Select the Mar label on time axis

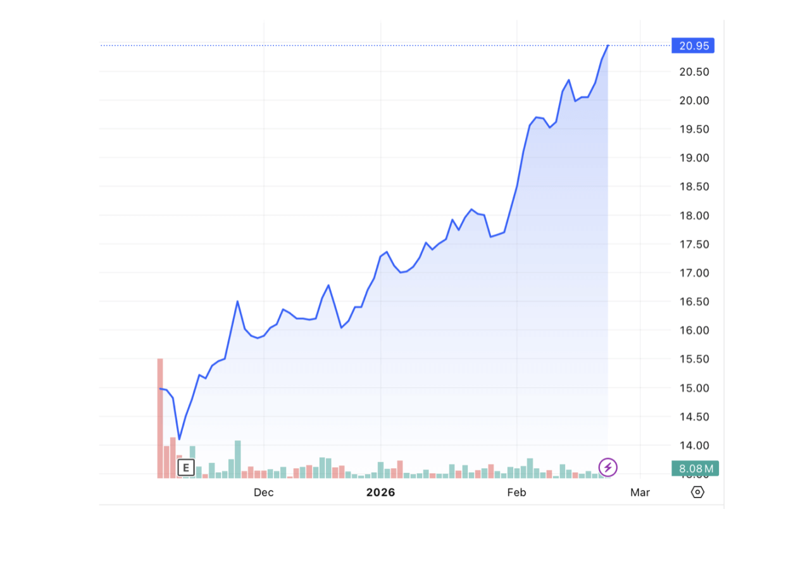point(640,493)
